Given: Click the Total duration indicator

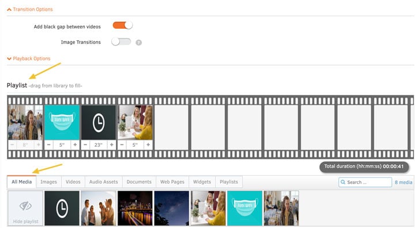Looking at the screenshot, I should [364, 166].
